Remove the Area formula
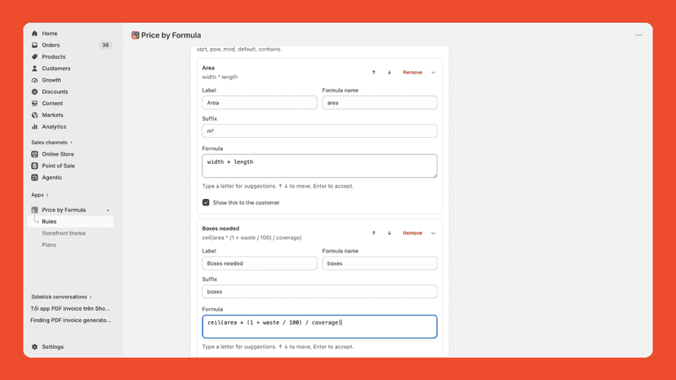This screenshot has width=676, height=380. [412, 73]
